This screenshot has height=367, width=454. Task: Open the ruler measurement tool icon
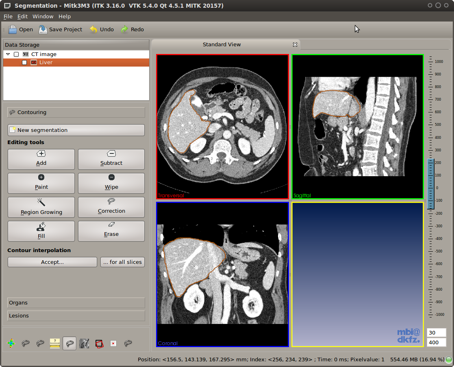55,343
